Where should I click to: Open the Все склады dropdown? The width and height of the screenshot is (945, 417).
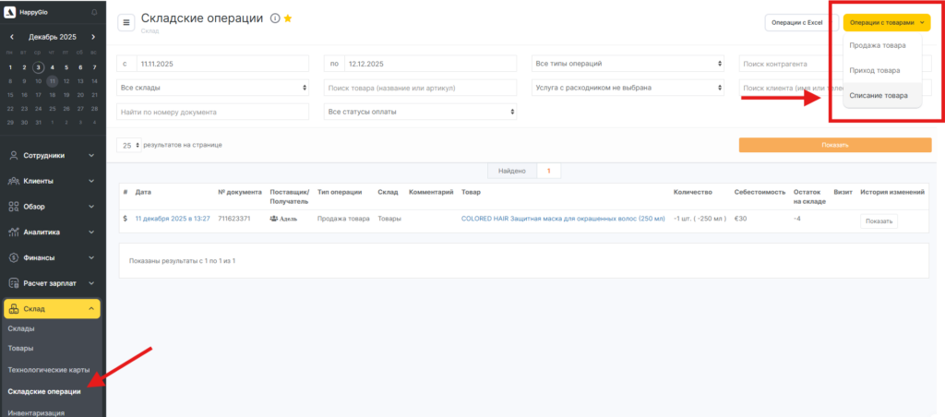click(213, 88)
